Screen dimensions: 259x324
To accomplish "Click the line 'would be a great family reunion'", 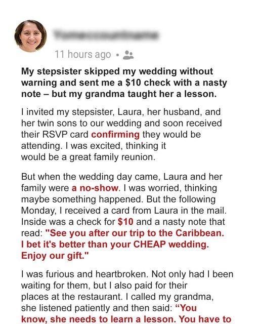I will 88,157.
